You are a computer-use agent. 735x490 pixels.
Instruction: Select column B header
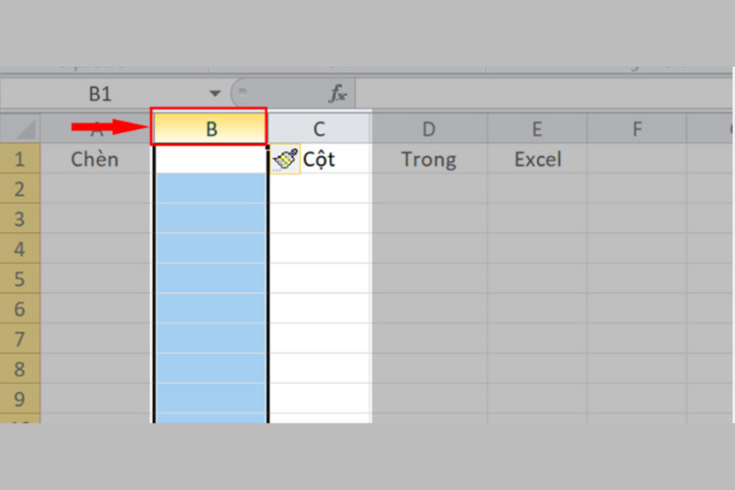tap(209, 127)
